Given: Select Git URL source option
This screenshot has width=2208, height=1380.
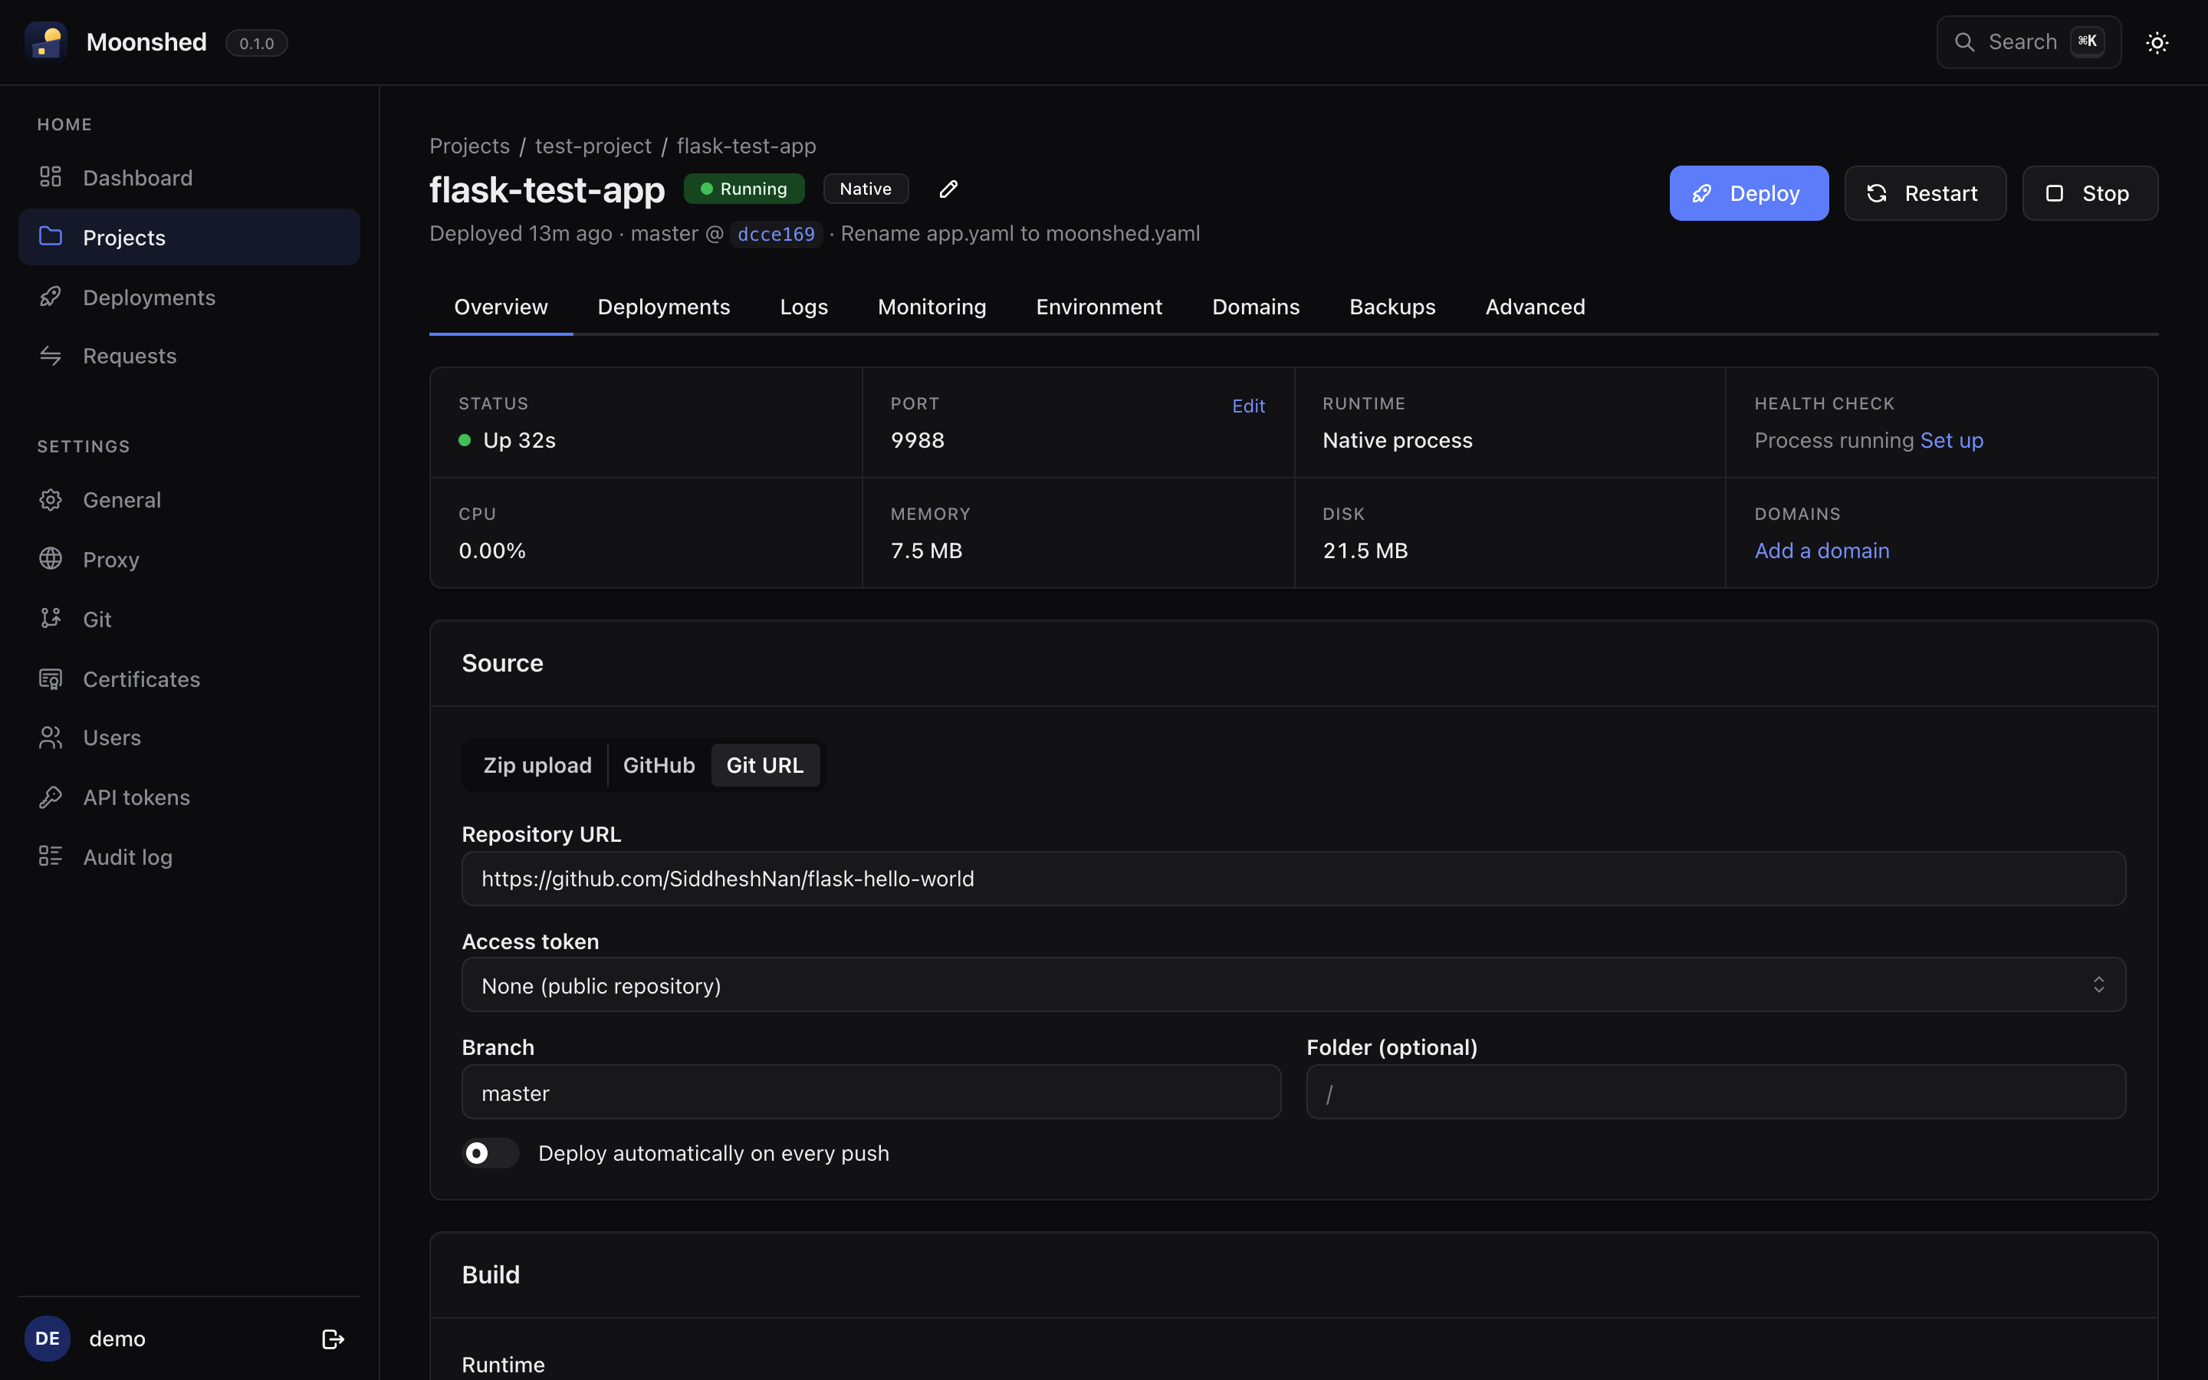Looking at the screenshot, I should coord(764,765).
